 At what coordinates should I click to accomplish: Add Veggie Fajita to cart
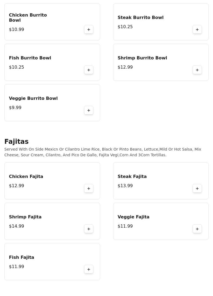click(x=197, y=229)
